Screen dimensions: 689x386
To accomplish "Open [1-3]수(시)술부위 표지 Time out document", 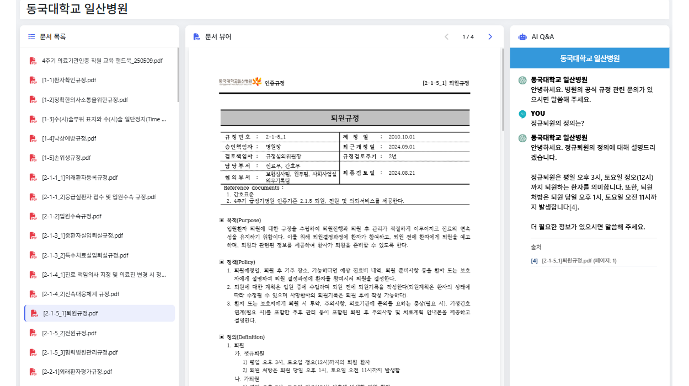I will pyautogui.click(x=104, y=119).
